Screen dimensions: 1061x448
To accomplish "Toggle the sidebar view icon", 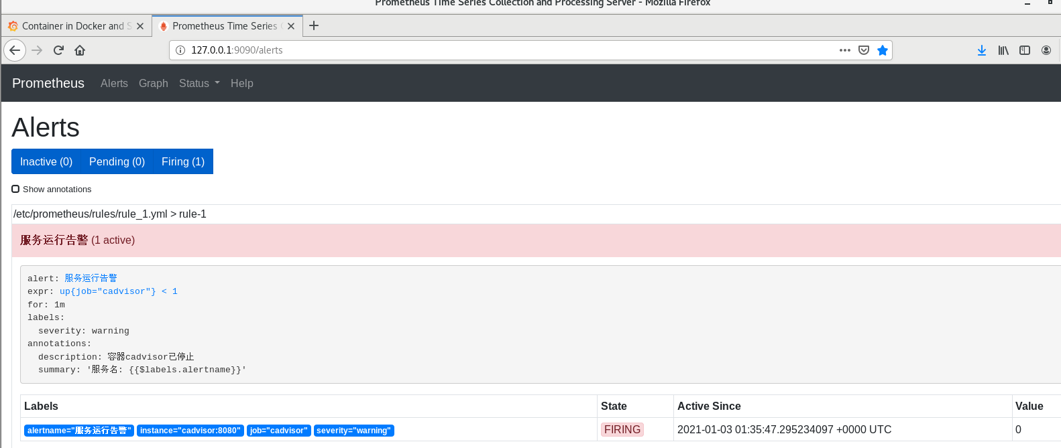I will 1025,50.
